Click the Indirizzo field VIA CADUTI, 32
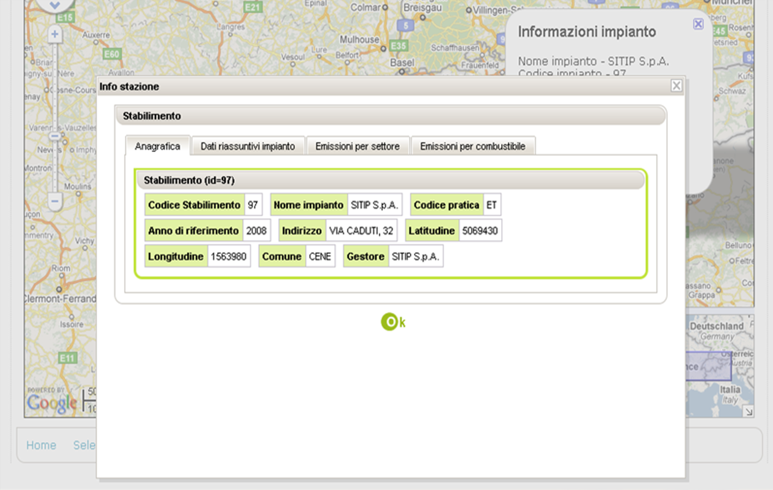Viewport: 773px width, 490px height. pos(361,231)
